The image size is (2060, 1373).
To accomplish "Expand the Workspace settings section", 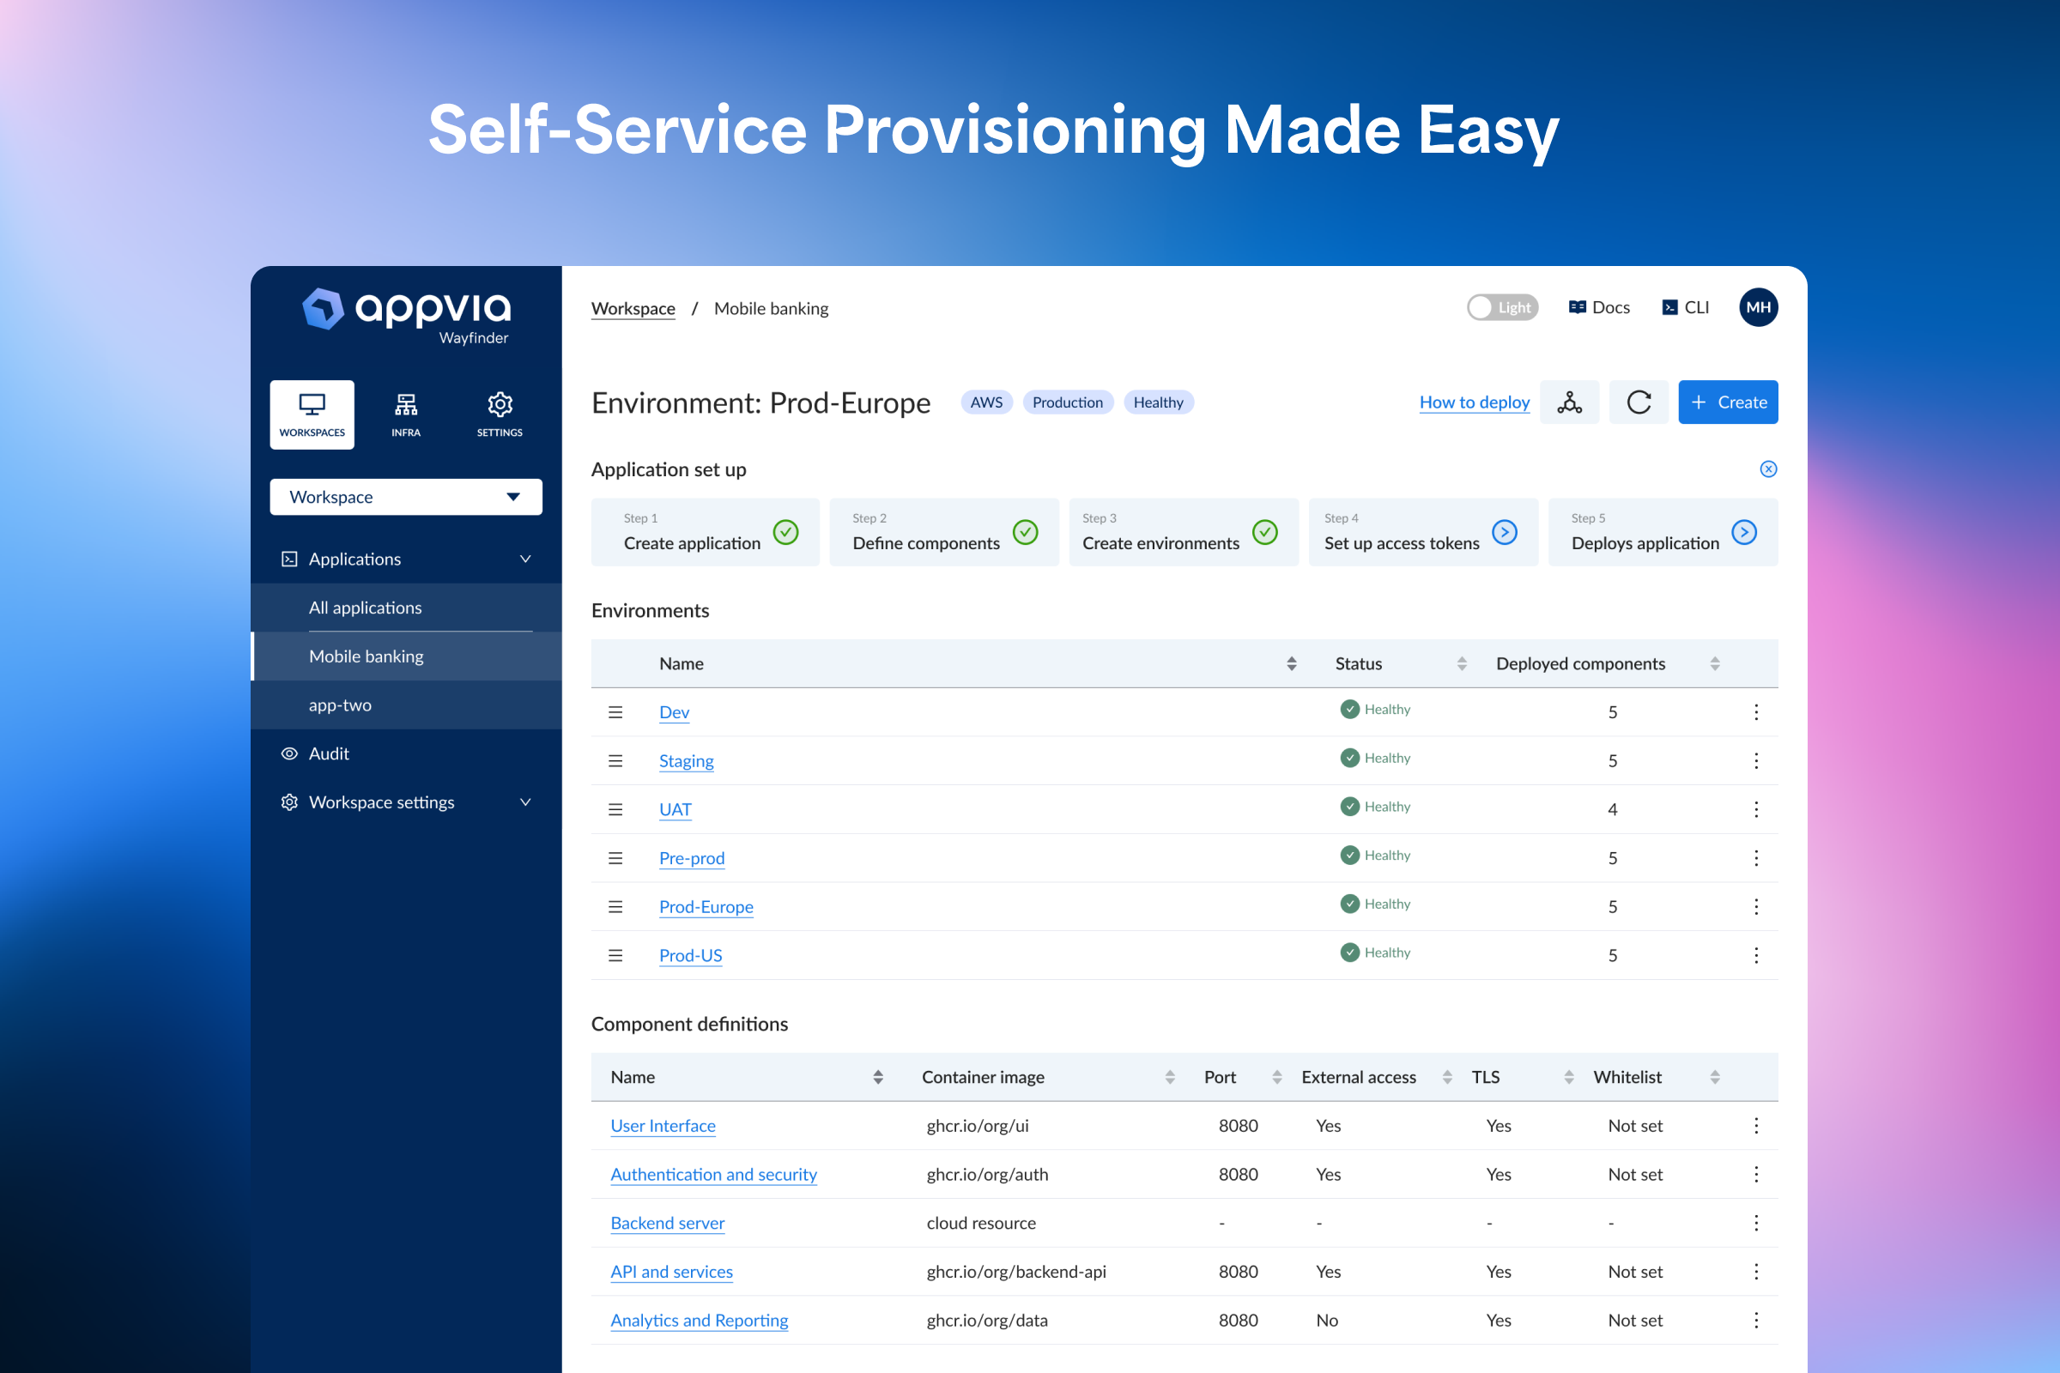I will click(x=524, y=802).
